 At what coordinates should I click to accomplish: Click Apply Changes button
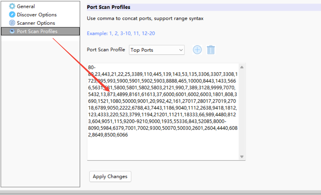[x=110, y=176]
